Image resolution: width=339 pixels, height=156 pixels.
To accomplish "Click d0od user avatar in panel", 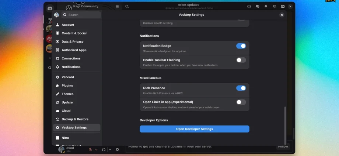I will tap(62, 149).
